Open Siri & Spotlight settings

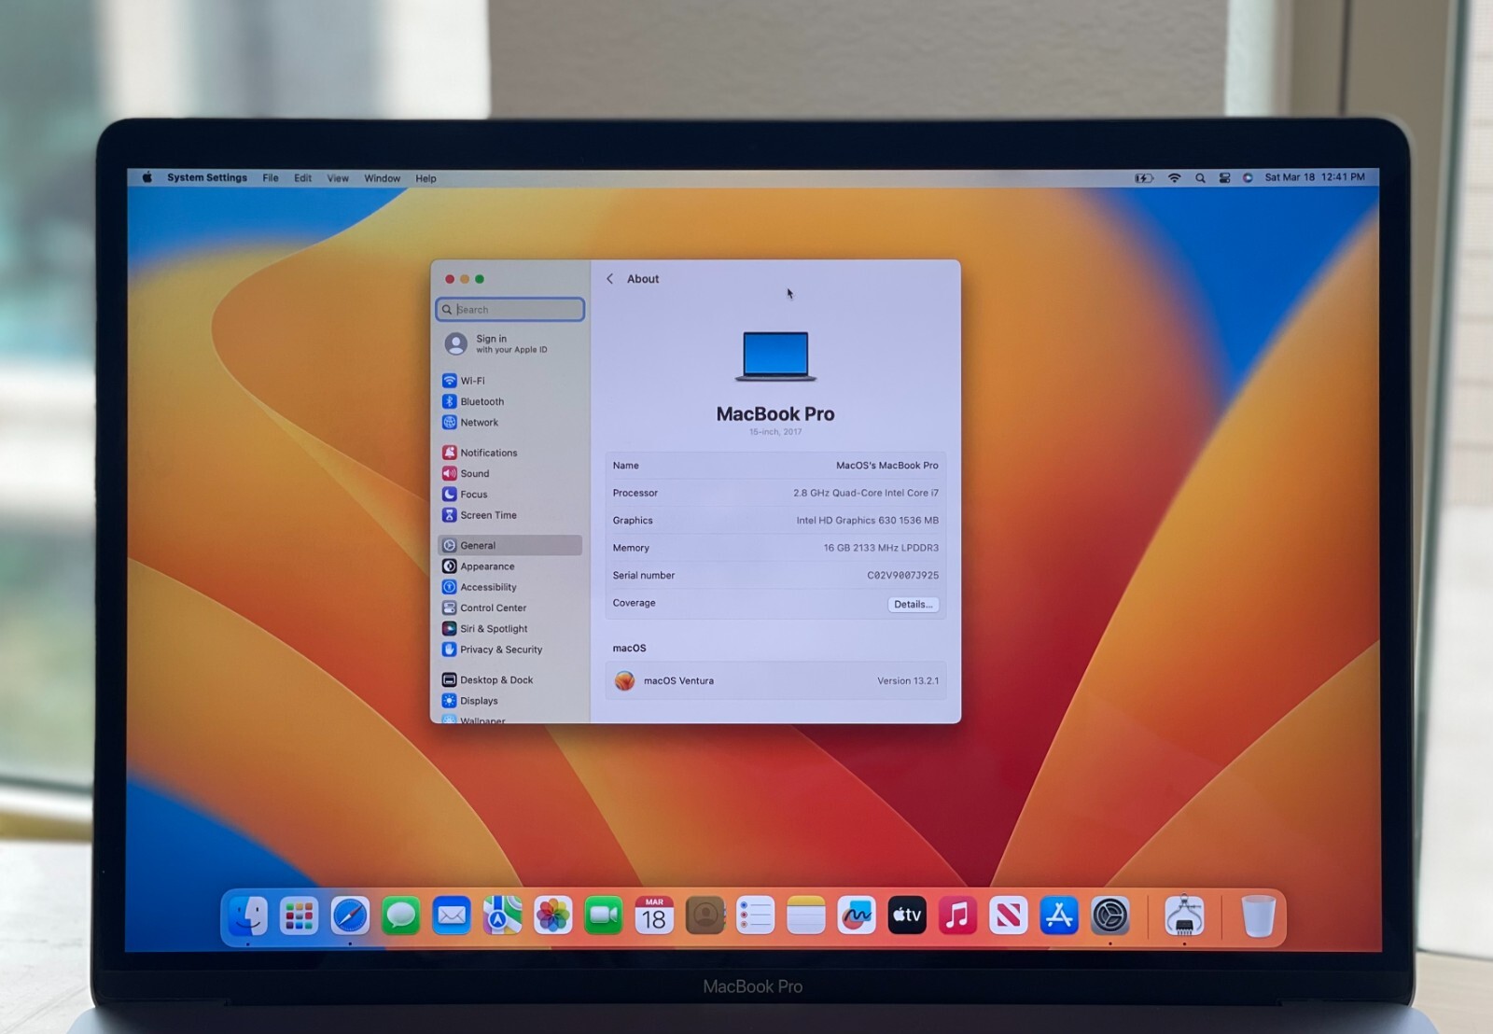510,629
